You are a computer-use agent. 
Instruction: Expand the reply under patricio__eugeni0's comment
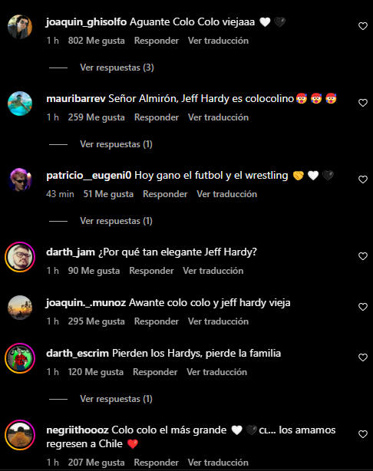(116, 221)
